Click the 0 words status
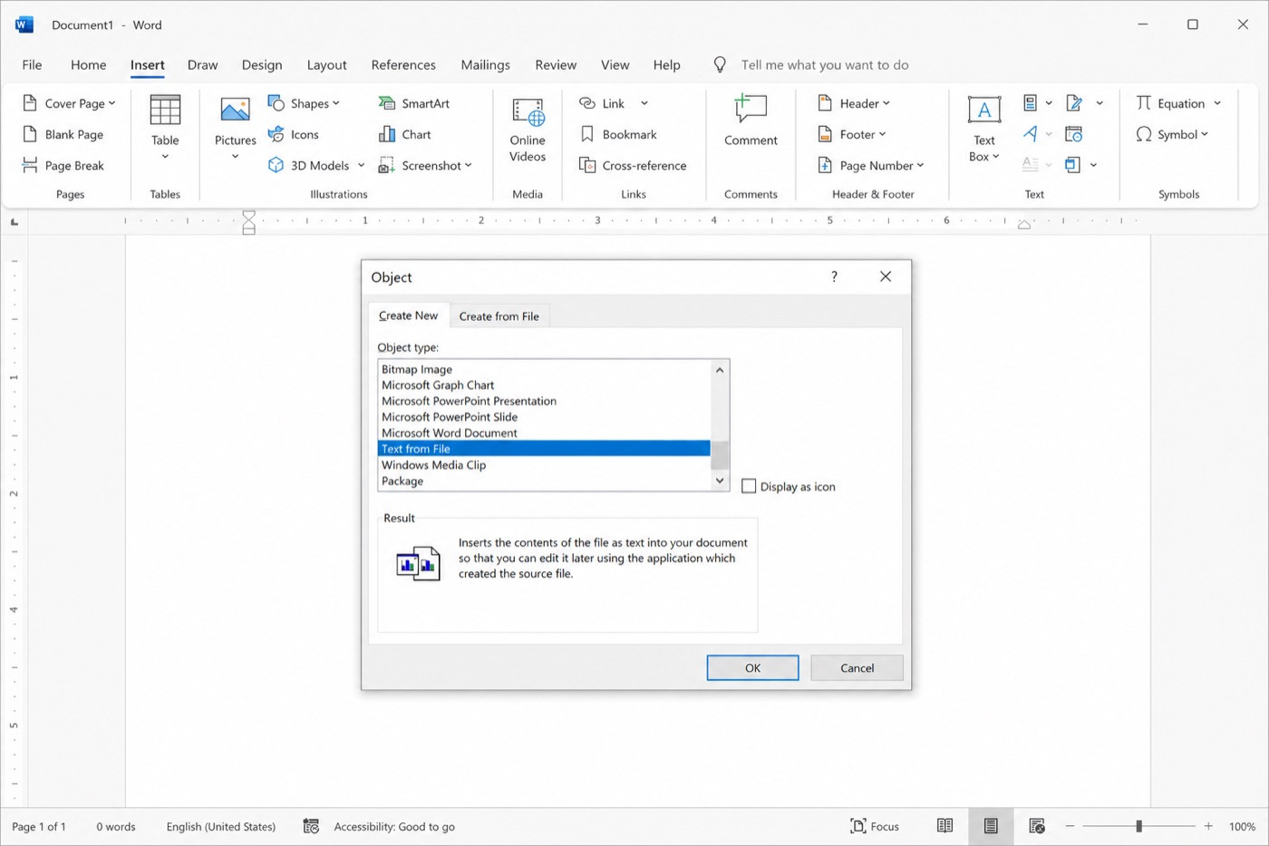The height and width of the screenshot is (846, 1269). point(116,826)
